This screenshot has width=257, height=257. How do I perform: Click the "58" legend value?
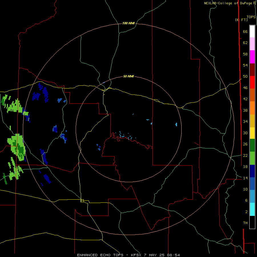[x=245, y=54]
